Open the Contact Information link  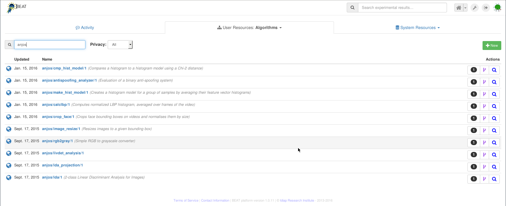point(215,200)
